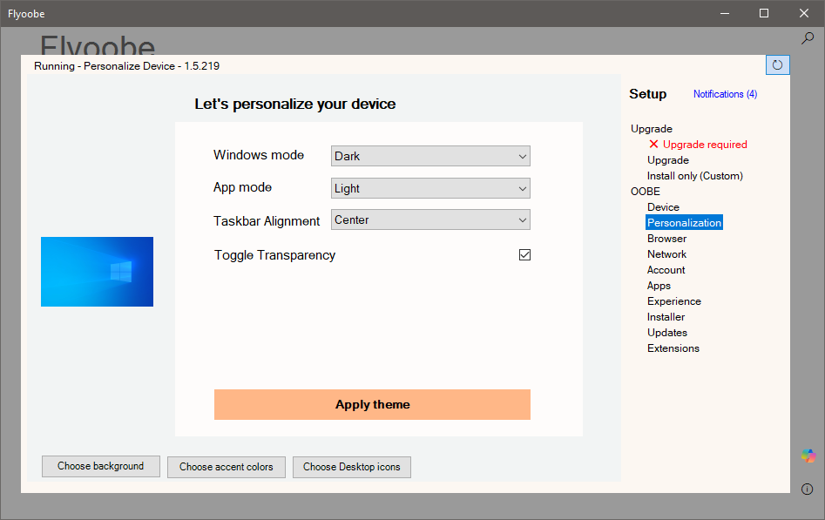Viewport: 825px width, 520px height.
Task: Open the Apps setup page
Action: click(x=659, y=286)
